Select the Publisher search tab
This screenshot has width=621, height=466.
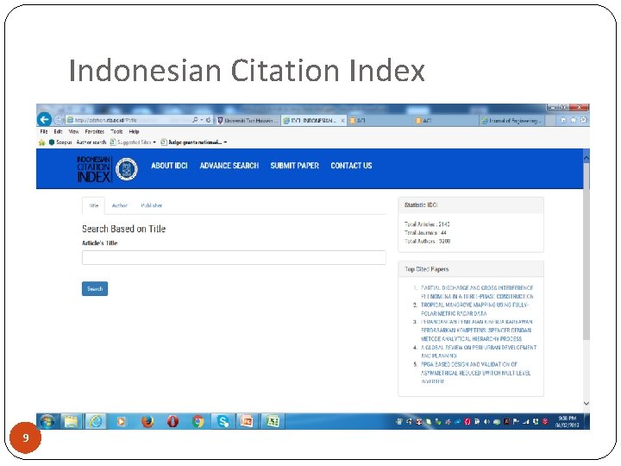[151, 205]
